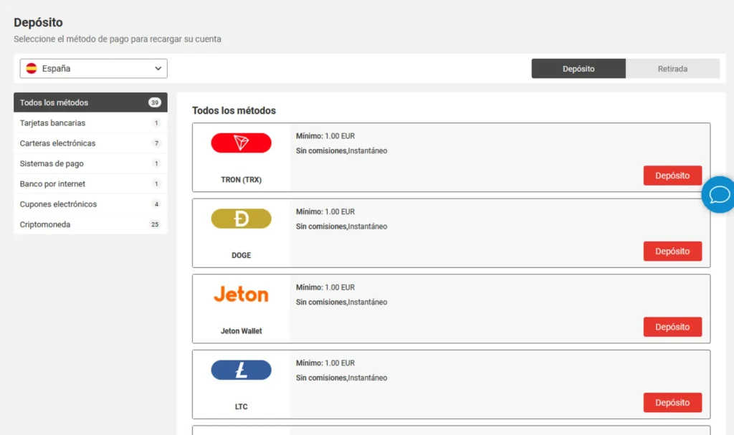This screenshot has height=435, width=734.
Task: Select Tarjetas bancarias category
Action: (90, 123)
